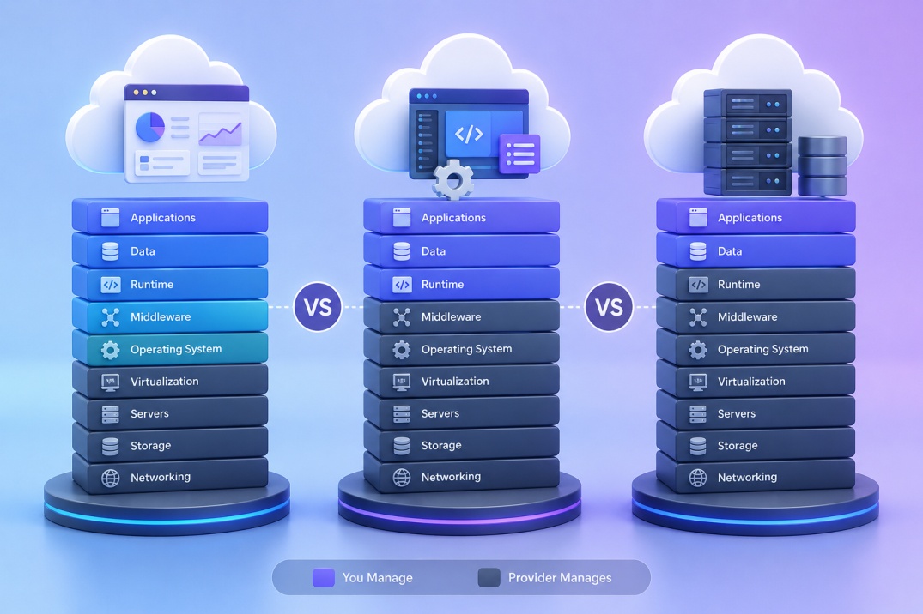Click the VS badge between middle and right stacks
The image size is (923, 614).
tap(609, 307)
